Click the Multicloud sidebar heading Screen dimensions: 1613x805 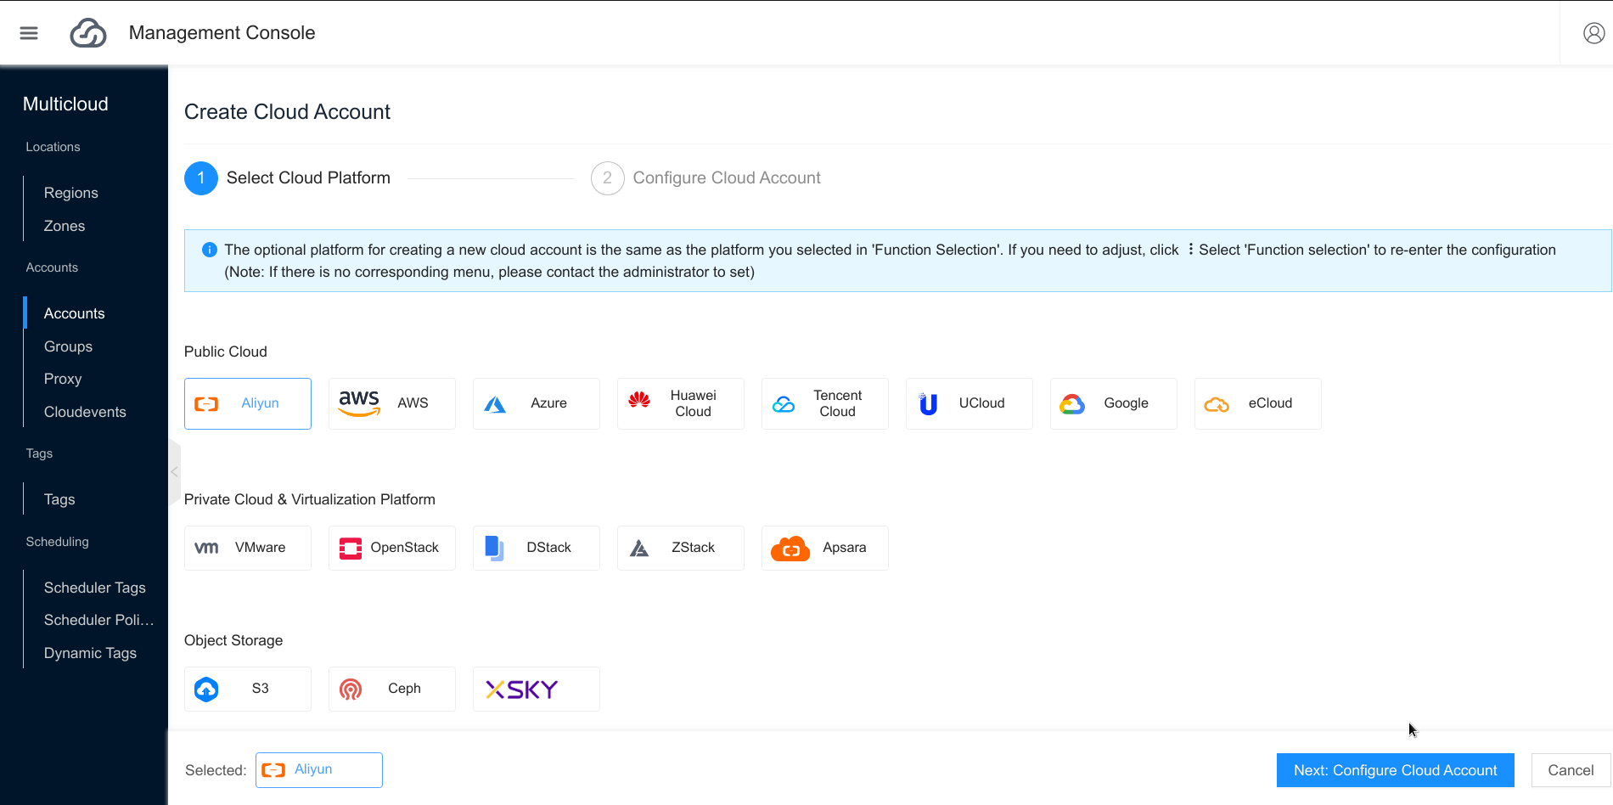65,104
